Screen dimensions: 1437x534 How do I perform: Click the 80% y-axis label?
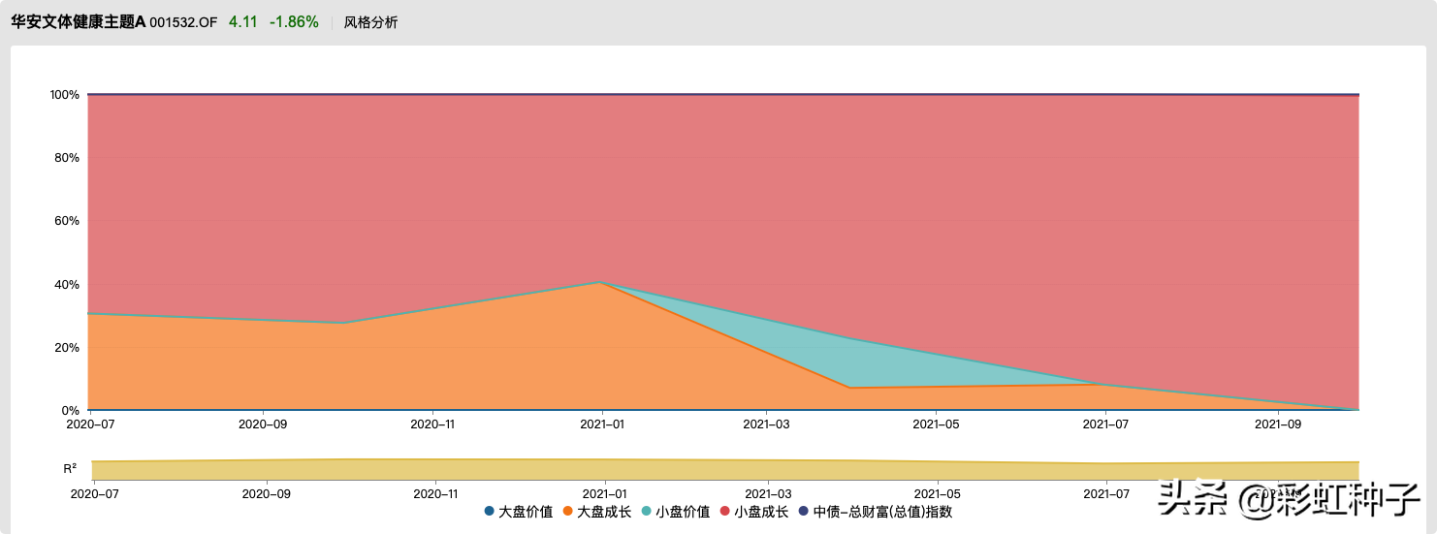[68, 158]
